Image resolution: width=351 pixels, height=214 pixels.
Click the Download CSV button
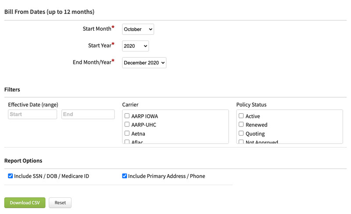click(25, 203)
